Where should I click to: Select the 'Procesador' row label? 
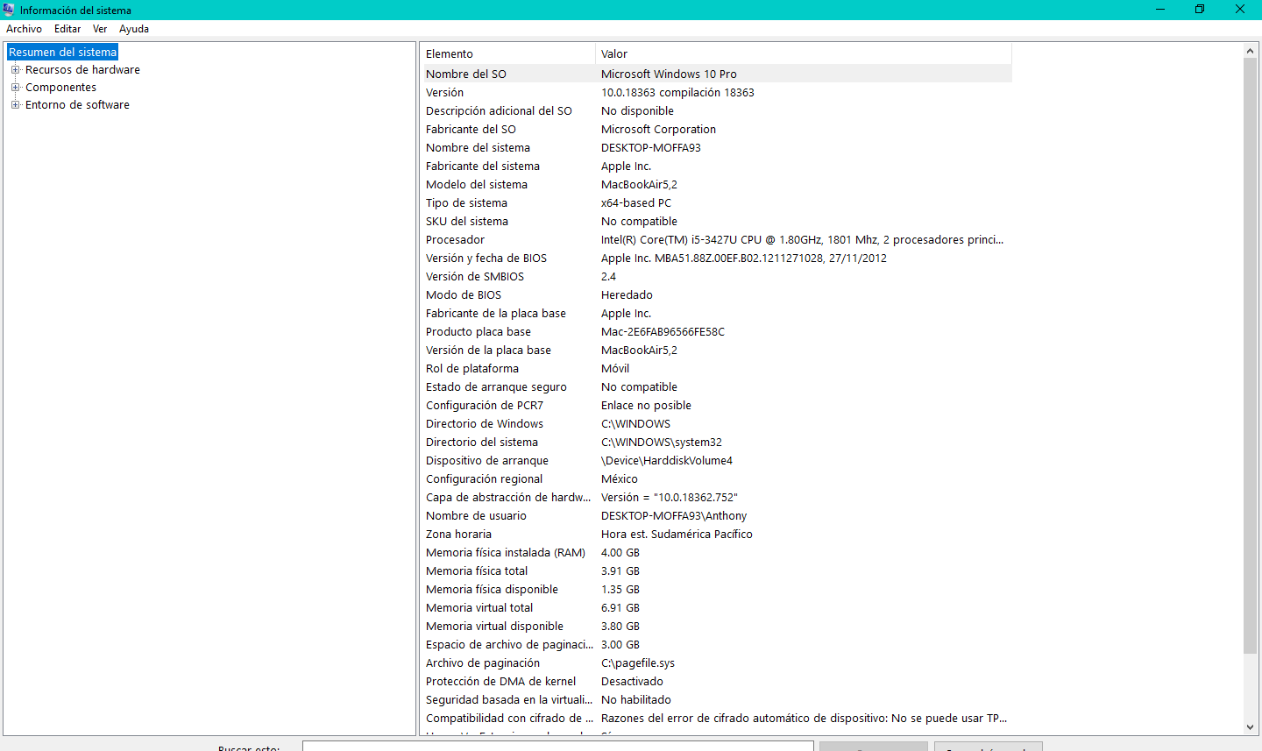point(455,240)
